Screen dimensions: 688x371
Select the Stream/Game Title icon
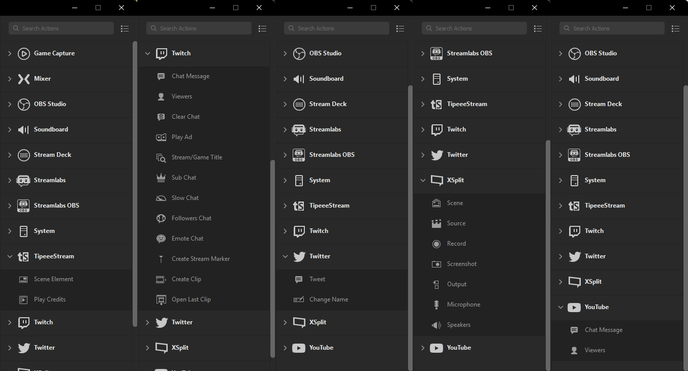click(x=161, y=157)
